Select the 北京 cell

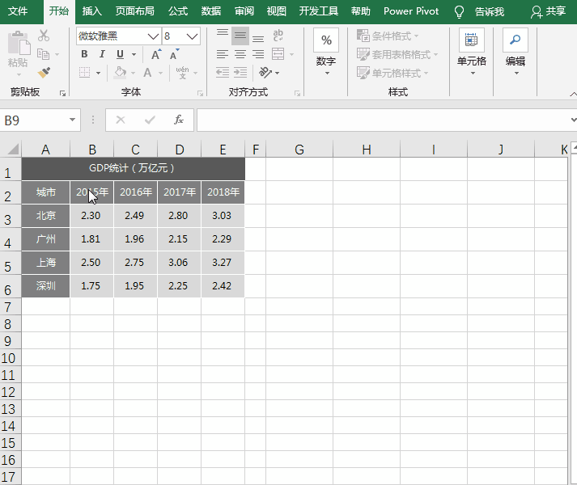click(45, 216)
